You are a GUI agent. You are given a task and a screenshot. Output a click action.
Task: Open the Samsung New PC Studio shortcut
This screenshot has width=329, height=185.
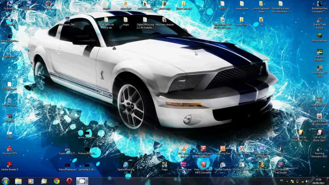pos(261,152)
